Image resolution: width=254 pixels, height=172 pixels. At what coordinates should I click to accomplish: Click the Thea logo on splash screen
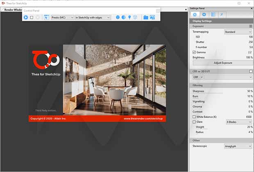tap(46, 60)
